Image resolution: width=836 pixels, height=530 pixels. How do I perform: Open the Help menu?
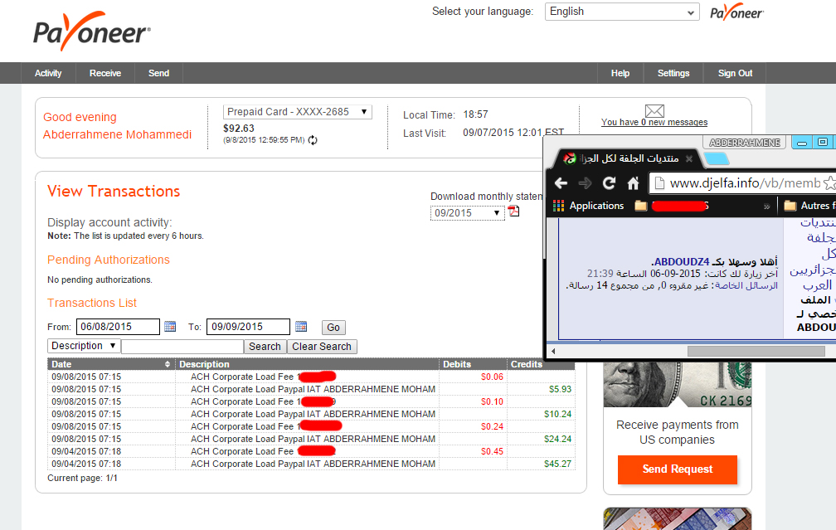[x=620, y=73]
